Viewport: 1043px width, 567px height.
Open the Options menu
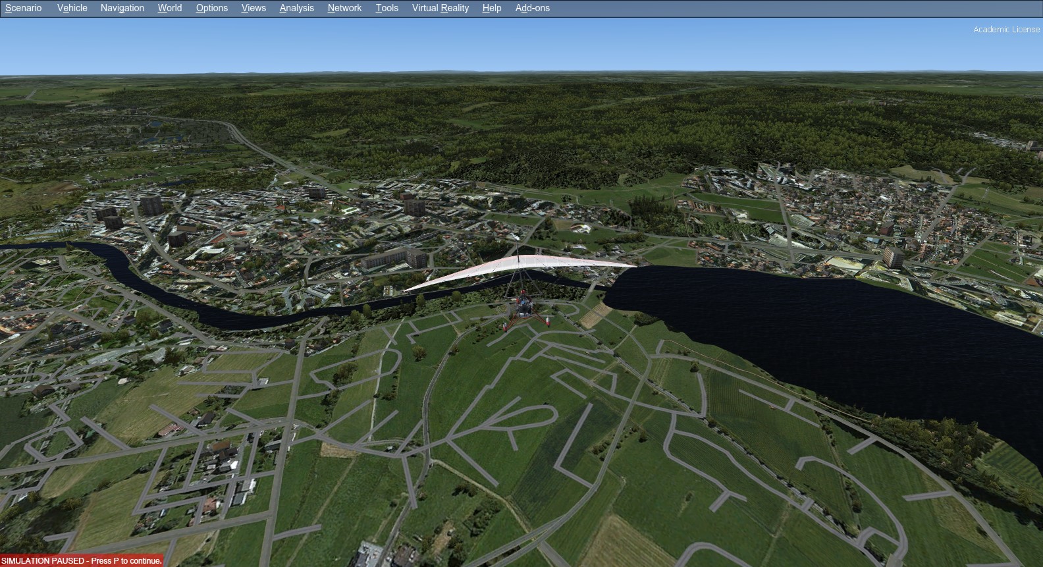pos(212,8)
